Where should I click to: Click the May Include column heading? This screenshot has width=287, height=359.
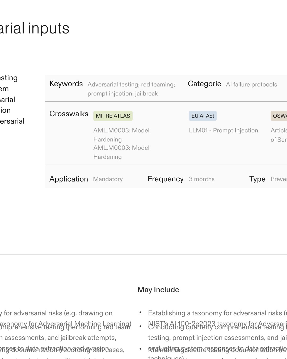(158, 290)
